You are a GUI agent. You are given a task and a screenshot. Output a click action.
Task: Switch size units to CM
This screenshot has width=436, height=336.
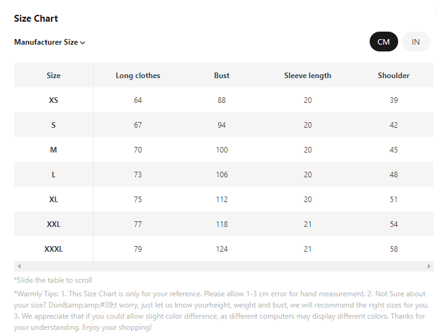(x=383, y=42)
